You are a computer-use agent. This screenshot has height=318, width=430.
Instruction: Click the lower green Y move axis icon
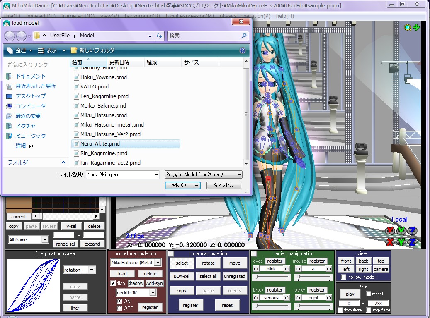coord(401,242)
